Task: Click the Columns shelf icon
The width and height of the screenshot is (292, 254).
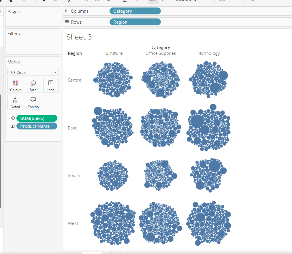Action: click(x=67, y=11)
